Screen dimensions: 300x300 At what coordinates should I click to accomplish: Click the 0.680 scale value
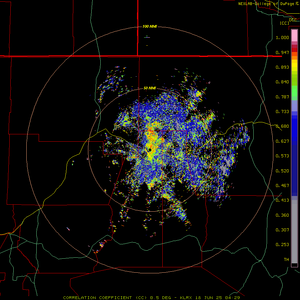pyautogui.click(x=282, y=126)
